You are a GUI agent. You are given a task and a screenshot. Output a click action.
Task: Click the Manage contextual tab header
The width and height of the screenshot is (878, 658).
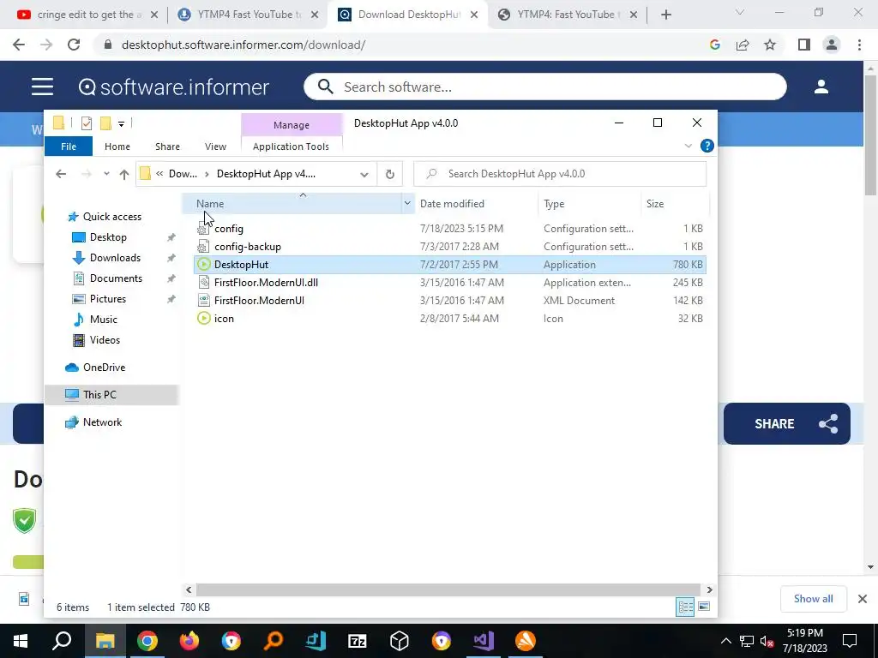coord(292,125)
